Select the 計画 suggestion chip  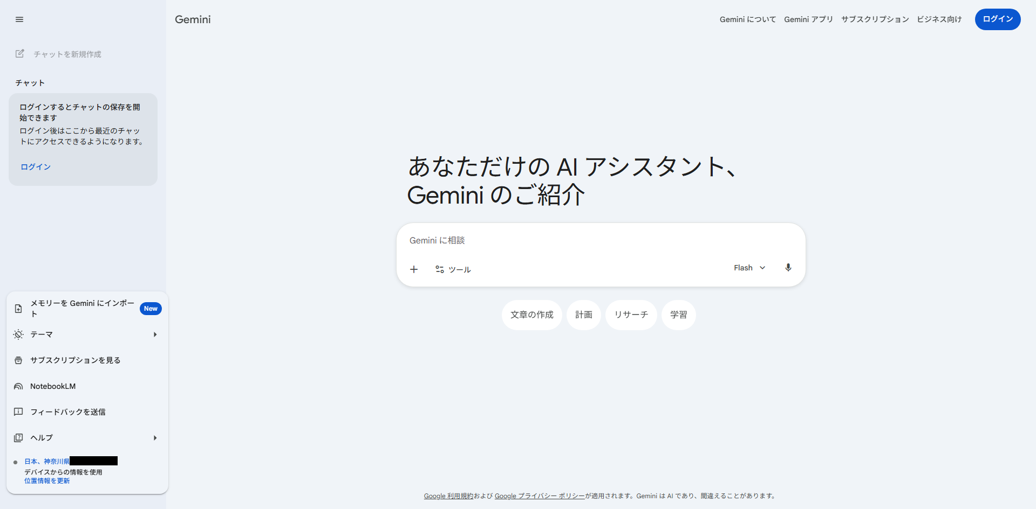(x=584, y=315)
